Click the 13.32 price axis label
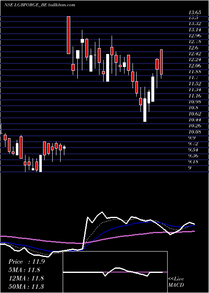209x293 pixels. tap(195, 23)
